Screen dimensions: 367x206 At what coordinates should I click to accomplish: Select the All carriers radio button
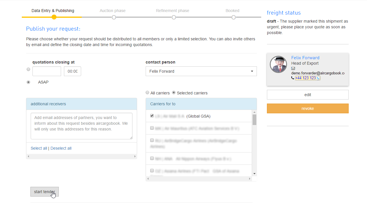click(x=147, y=93)
